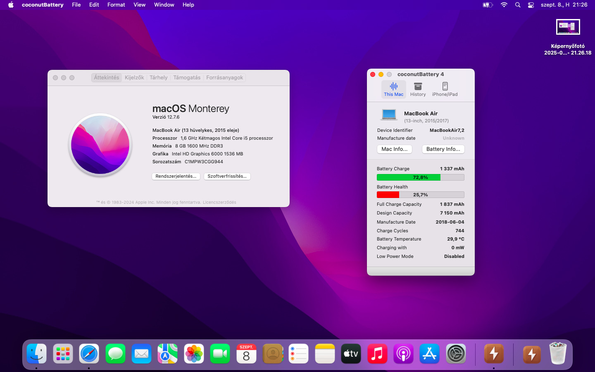This screenshot has height=372, width=595.
Task: Open the Window menu
Action: (164, 5)
